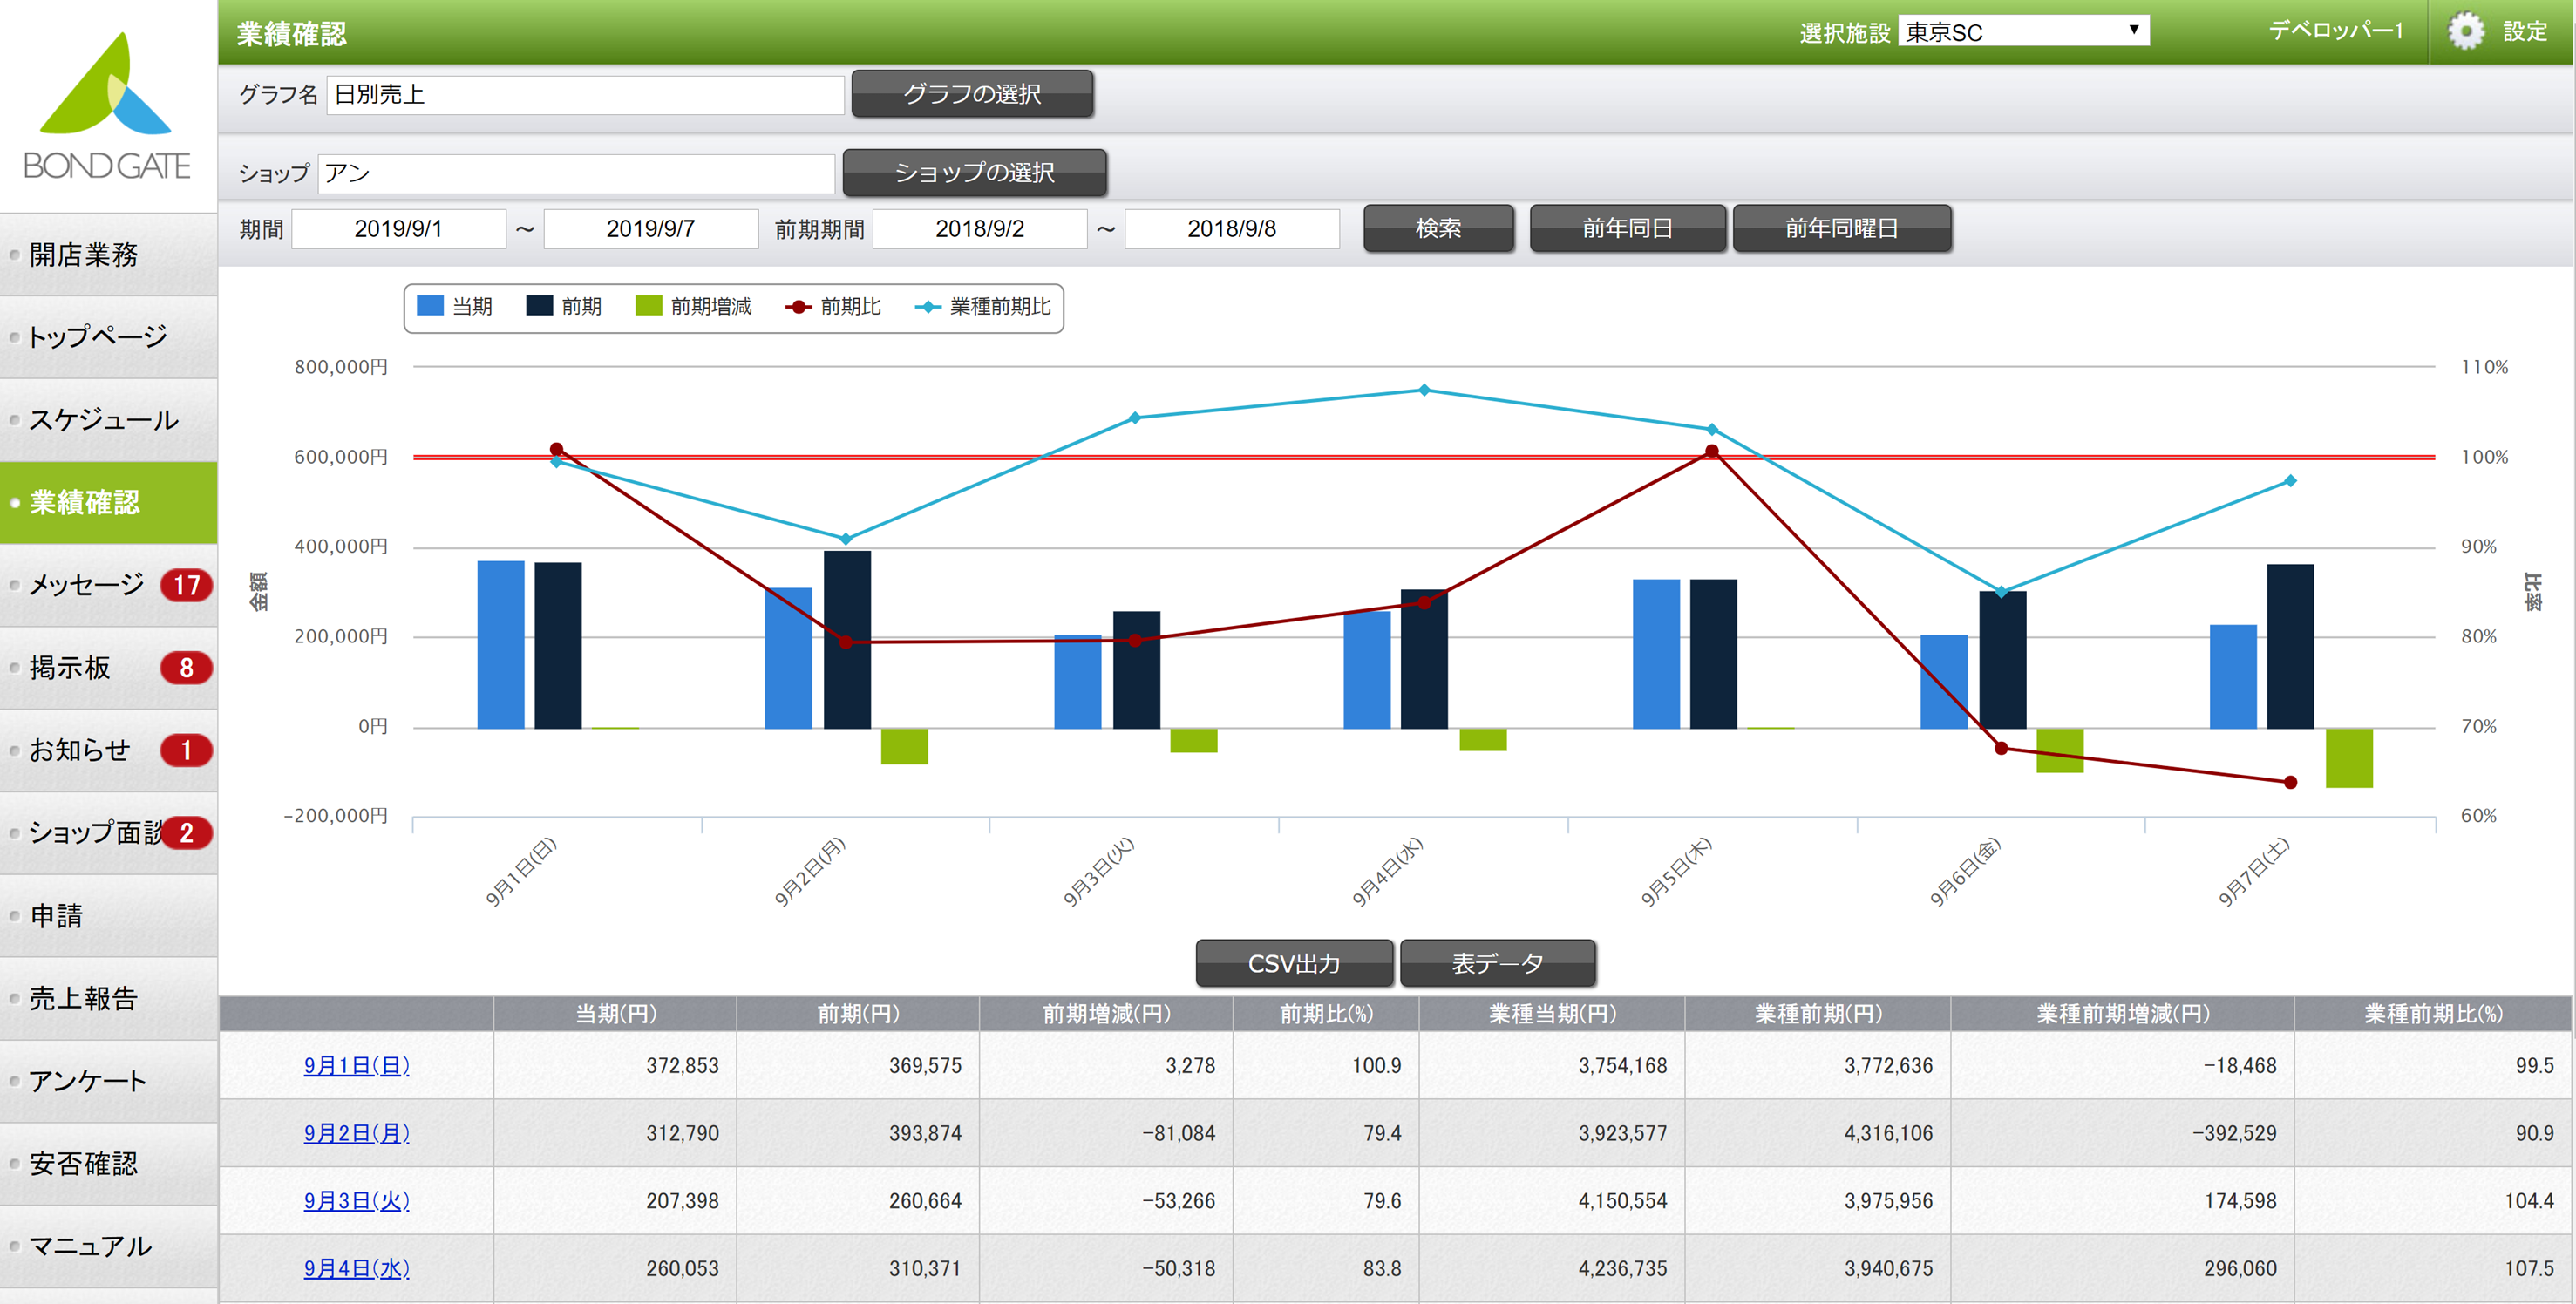Click the 前年同曜日 button

[x=1841, y=228]
